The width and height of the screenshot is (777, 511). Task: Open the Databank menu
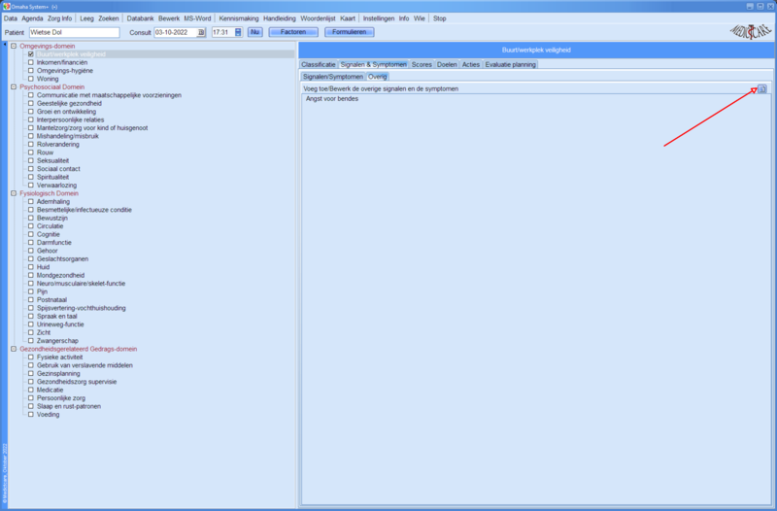tap(140, 18)
